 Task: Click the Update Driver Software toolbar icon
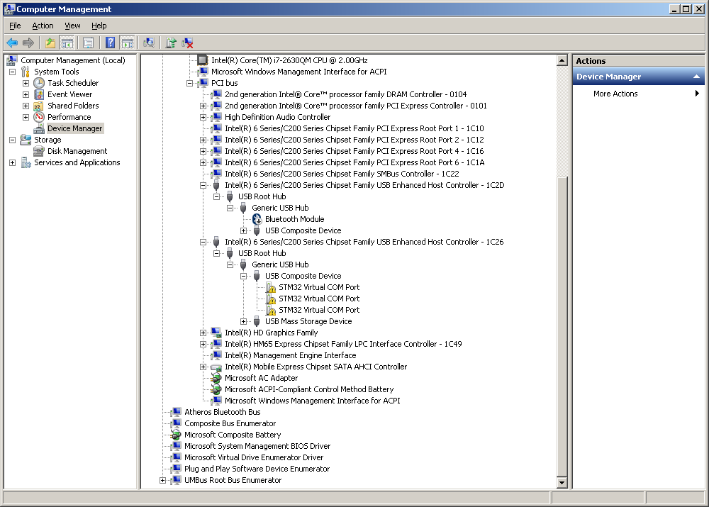click(170, 43)
